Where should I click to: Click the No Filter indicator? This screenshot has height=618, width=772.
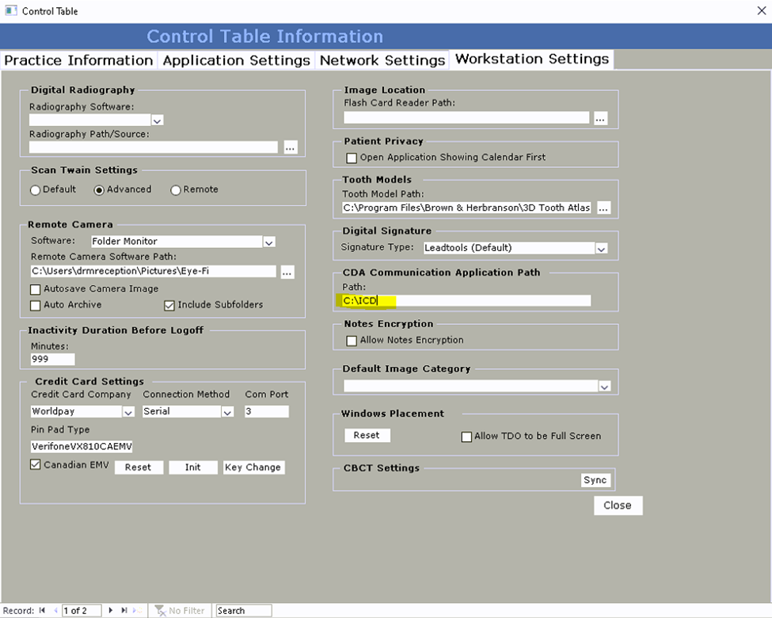180,610
